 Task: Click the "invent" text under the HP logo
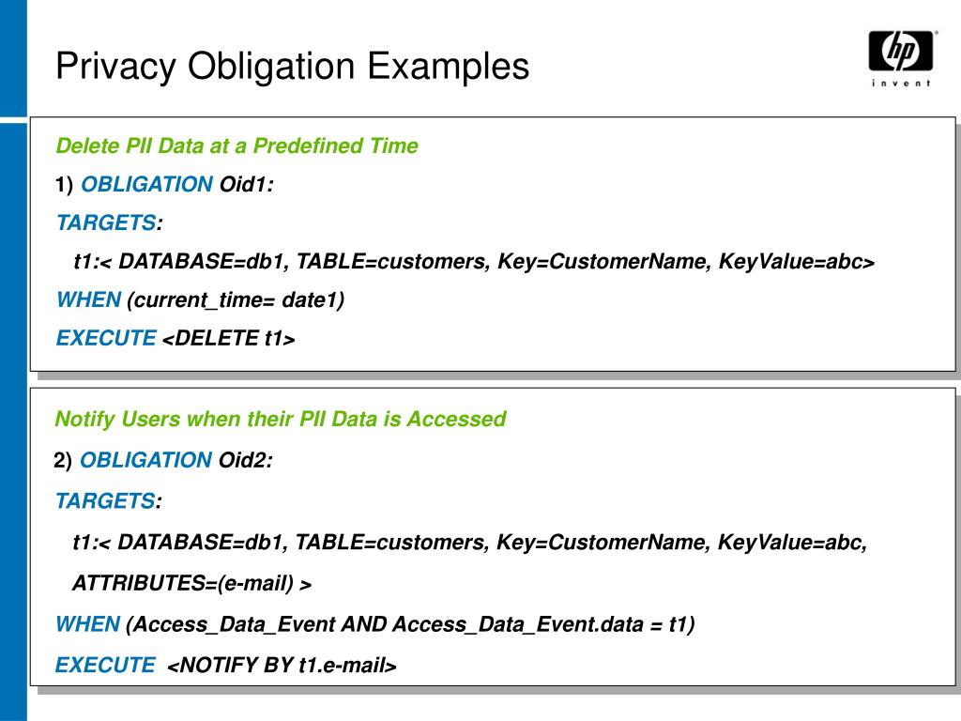click(900, 83)
